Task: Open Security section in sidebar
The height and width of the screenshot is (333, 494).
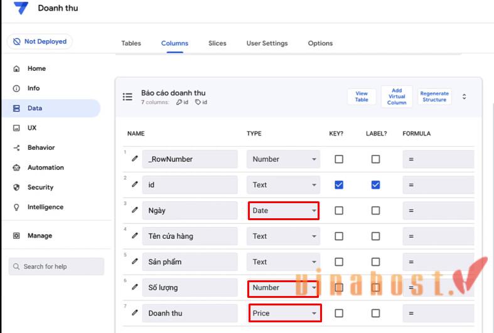Action: tap(40, 188)
